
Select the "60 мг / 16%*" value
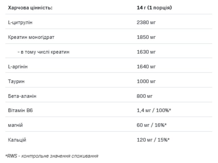click(x=151, y=125)
